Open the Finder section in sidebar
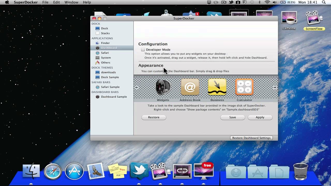 (105, 43)
